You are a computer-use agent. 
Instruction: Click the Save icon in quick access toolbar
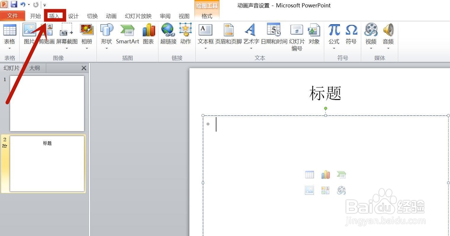(13, 4)
